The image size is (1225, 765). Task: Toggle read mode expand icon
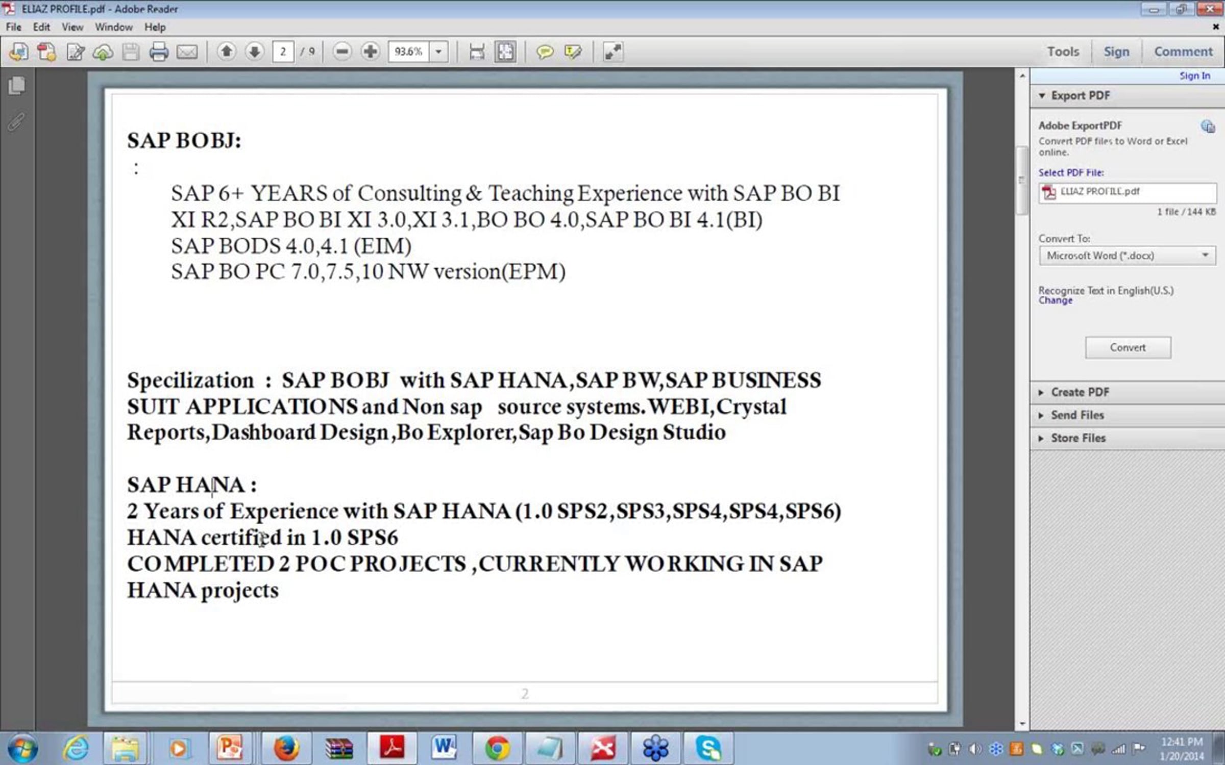pos(612,52)
